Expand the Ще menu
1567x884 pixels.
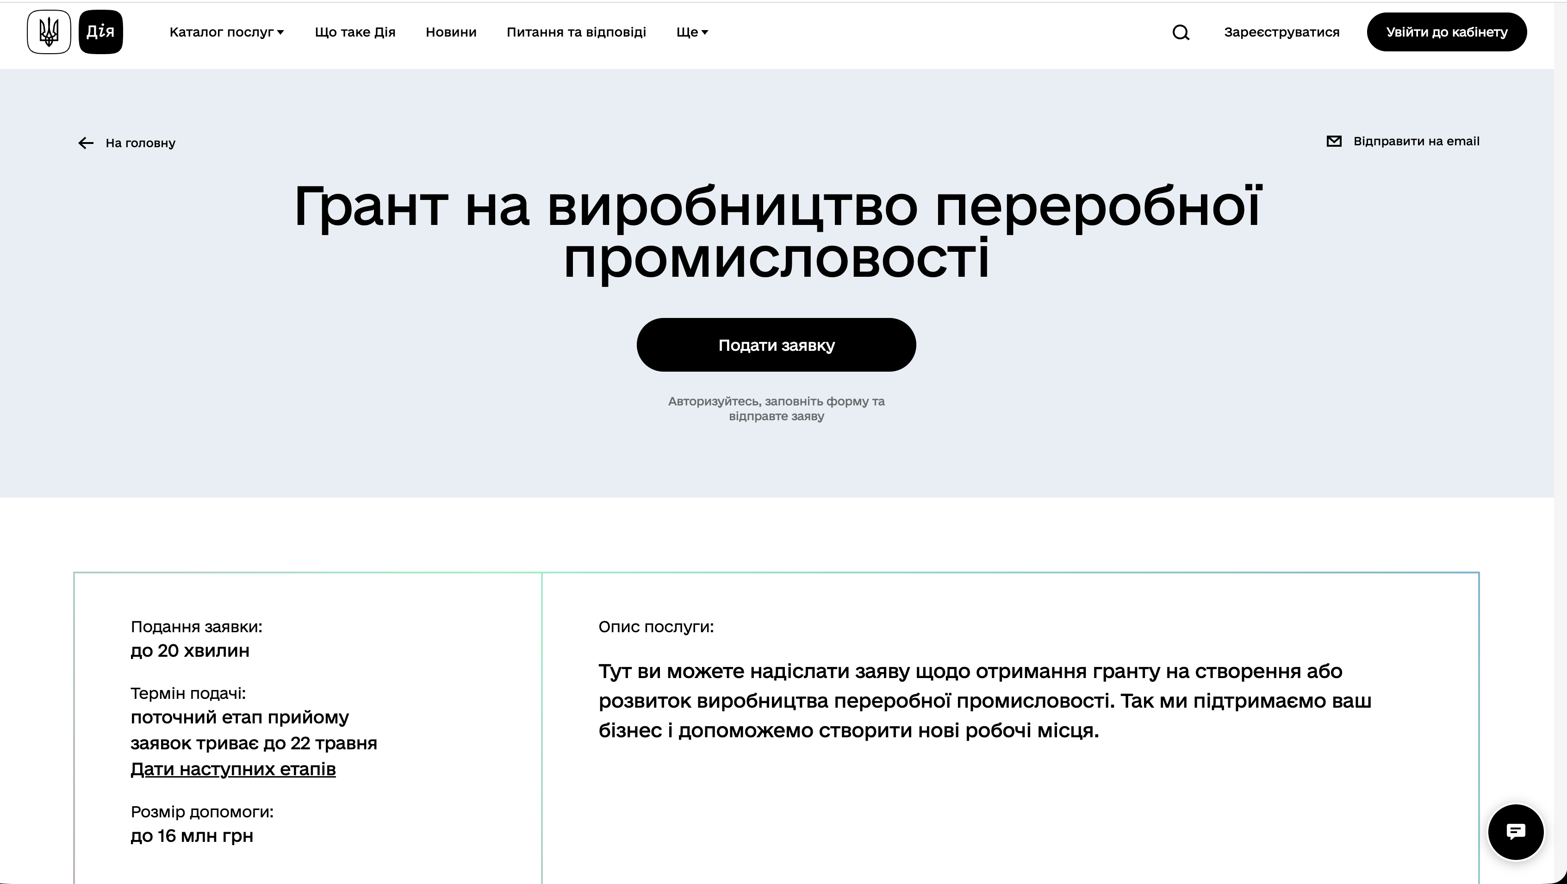[692, 32]
